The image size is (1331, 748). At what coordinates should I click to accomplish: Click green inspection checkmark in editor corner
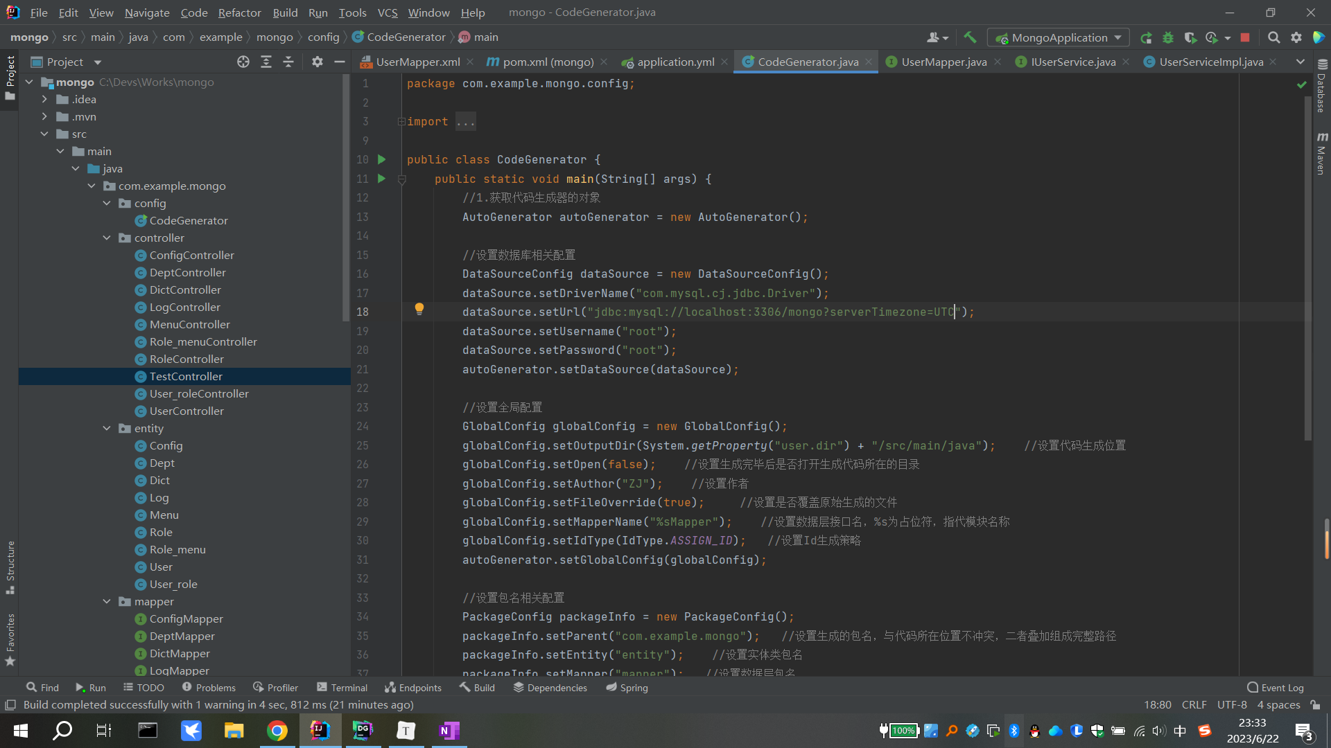(x=1301, y=84)
